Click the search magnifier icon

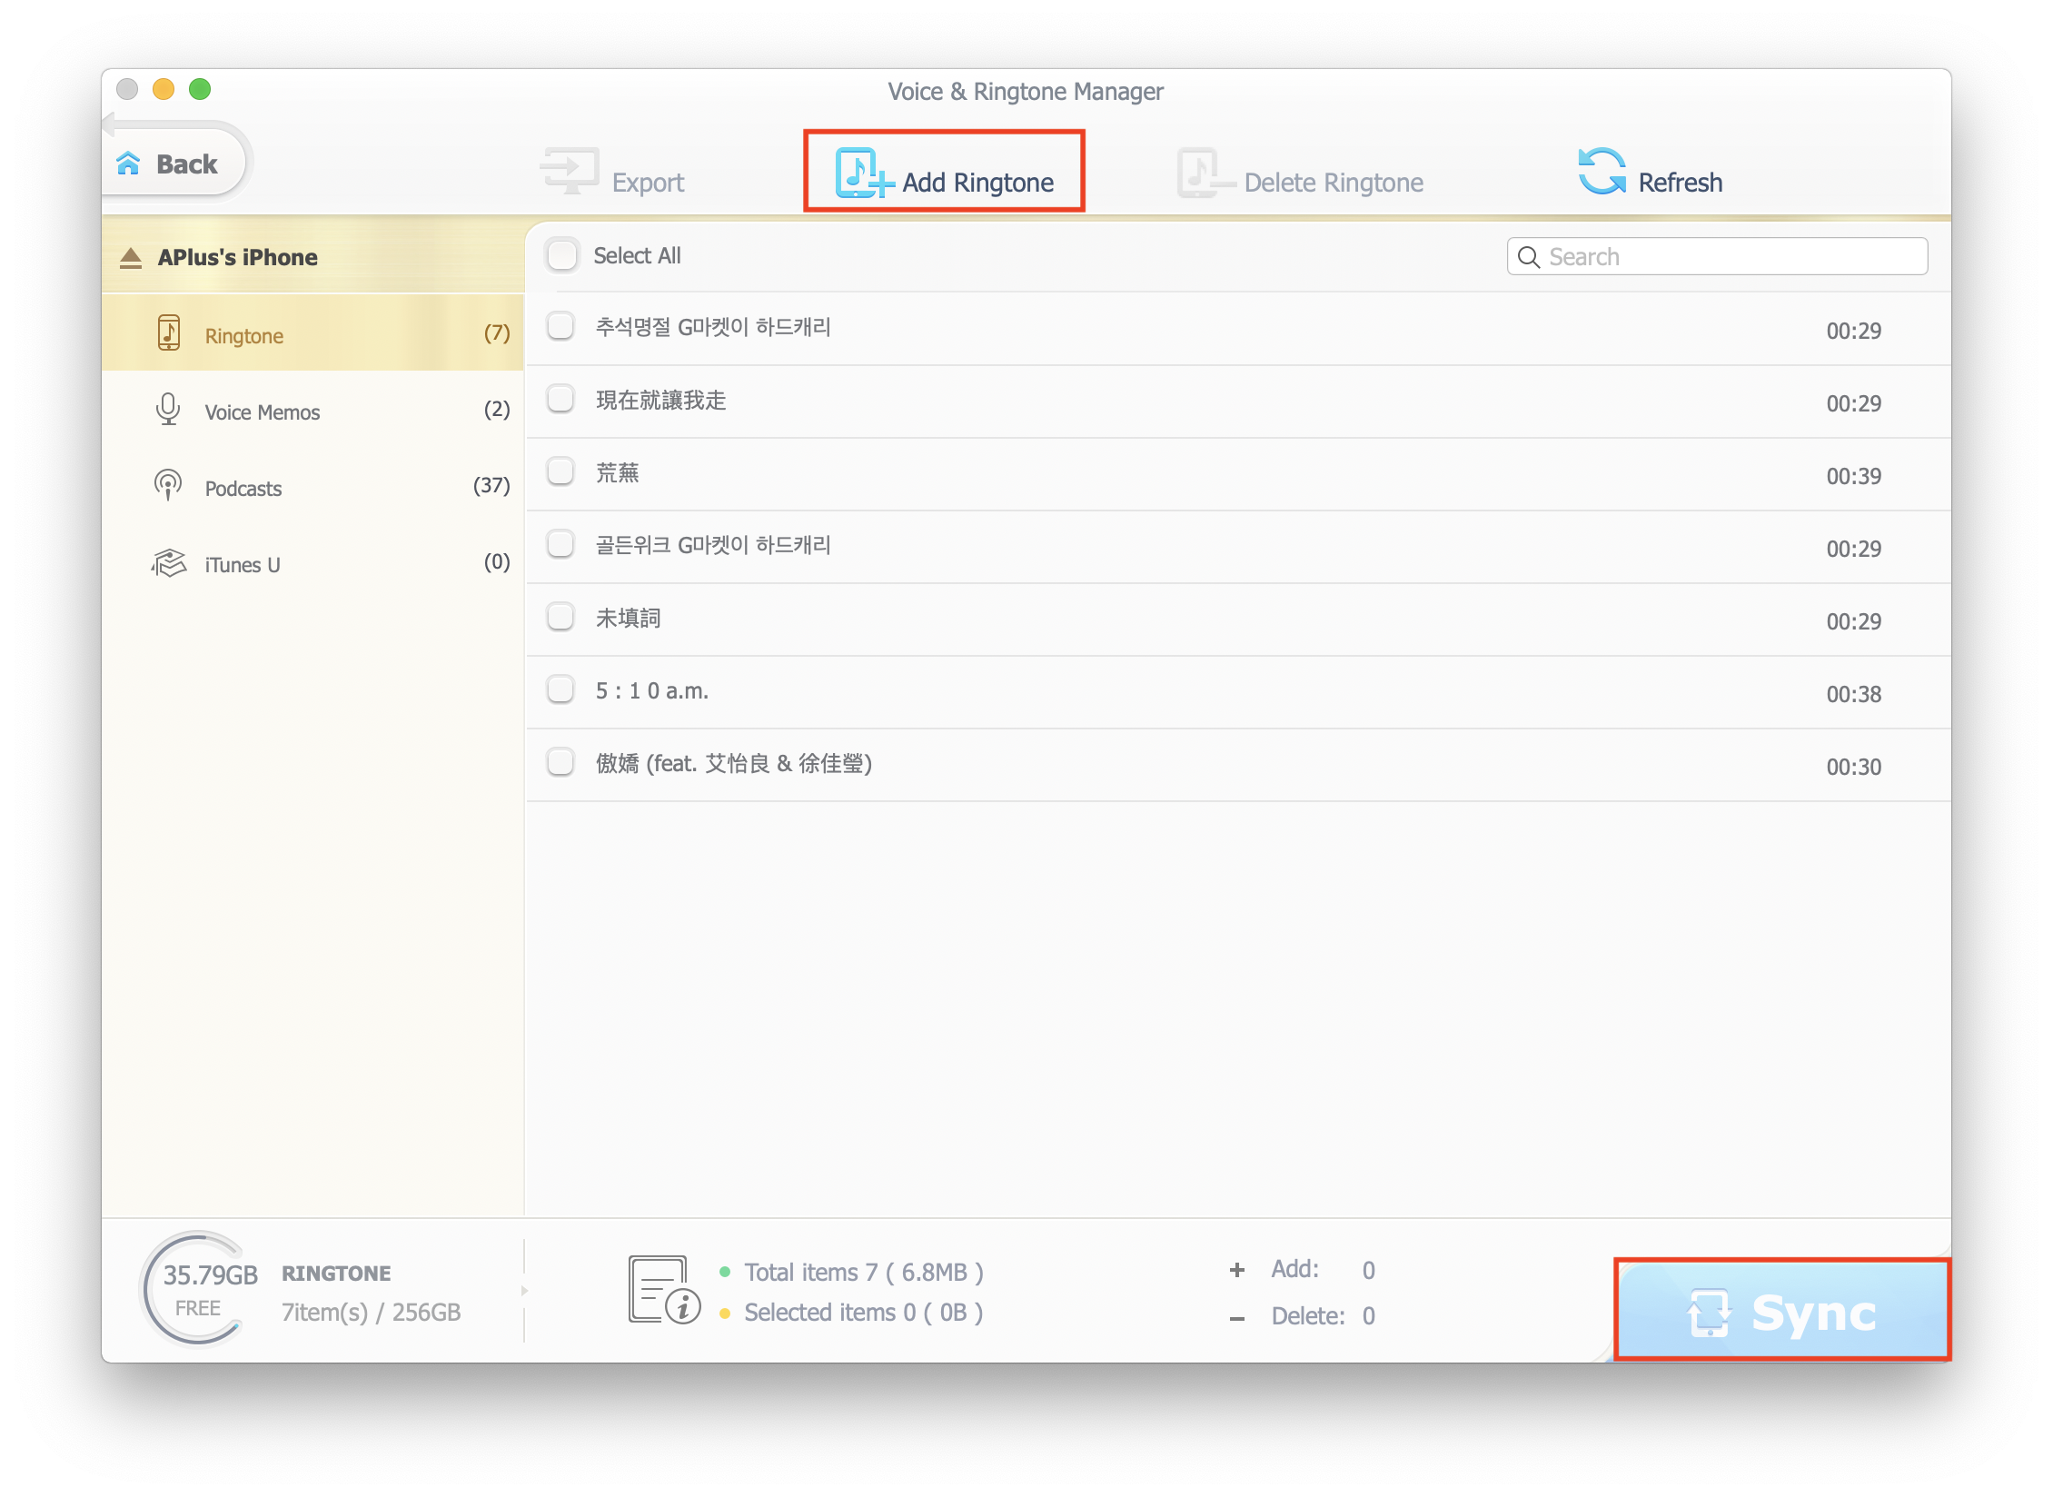[x=1529, y=257]
